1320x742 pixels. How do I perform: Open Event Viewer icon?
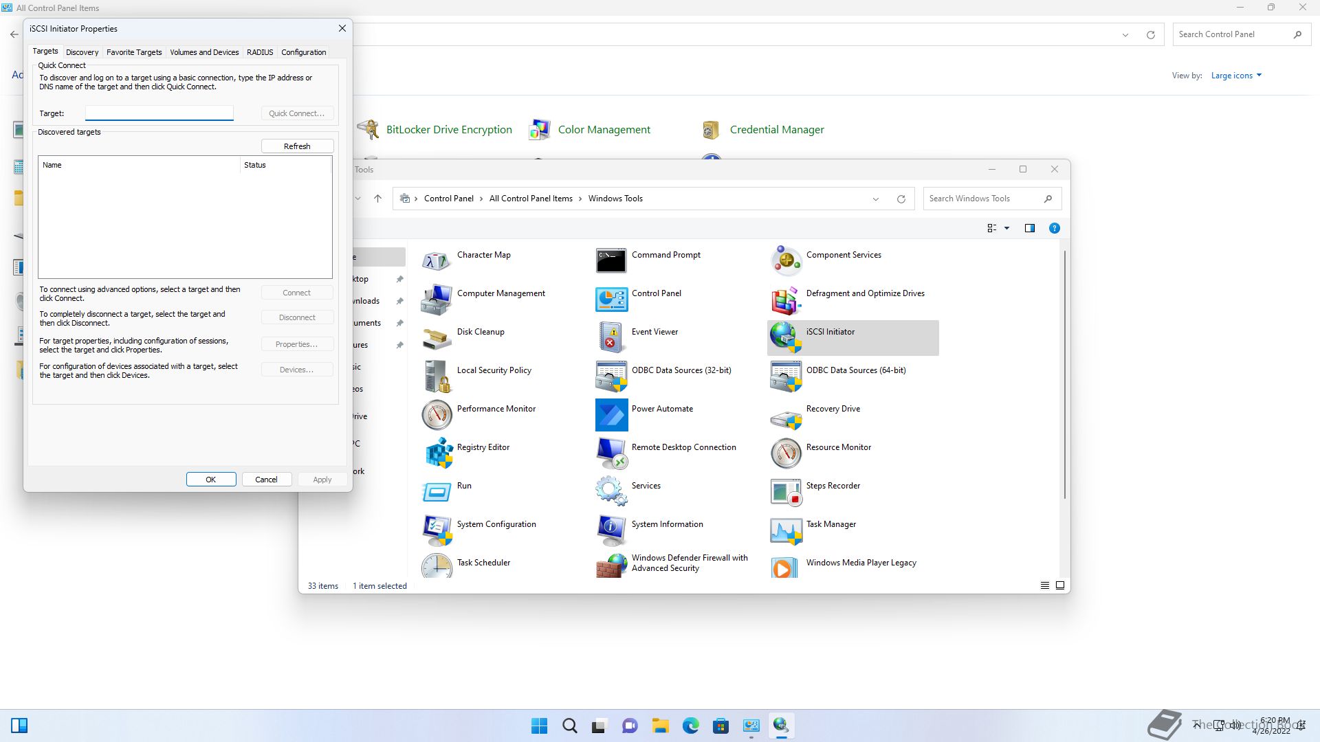611,337
